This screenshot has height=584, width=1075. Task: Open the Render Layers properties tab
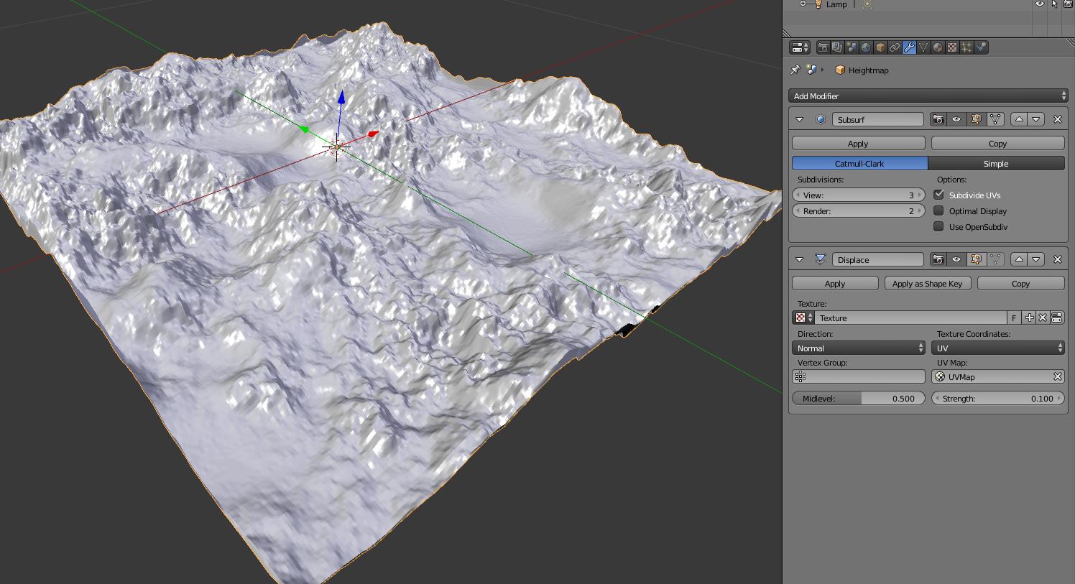pyautogui.click(x=837, y=47)
